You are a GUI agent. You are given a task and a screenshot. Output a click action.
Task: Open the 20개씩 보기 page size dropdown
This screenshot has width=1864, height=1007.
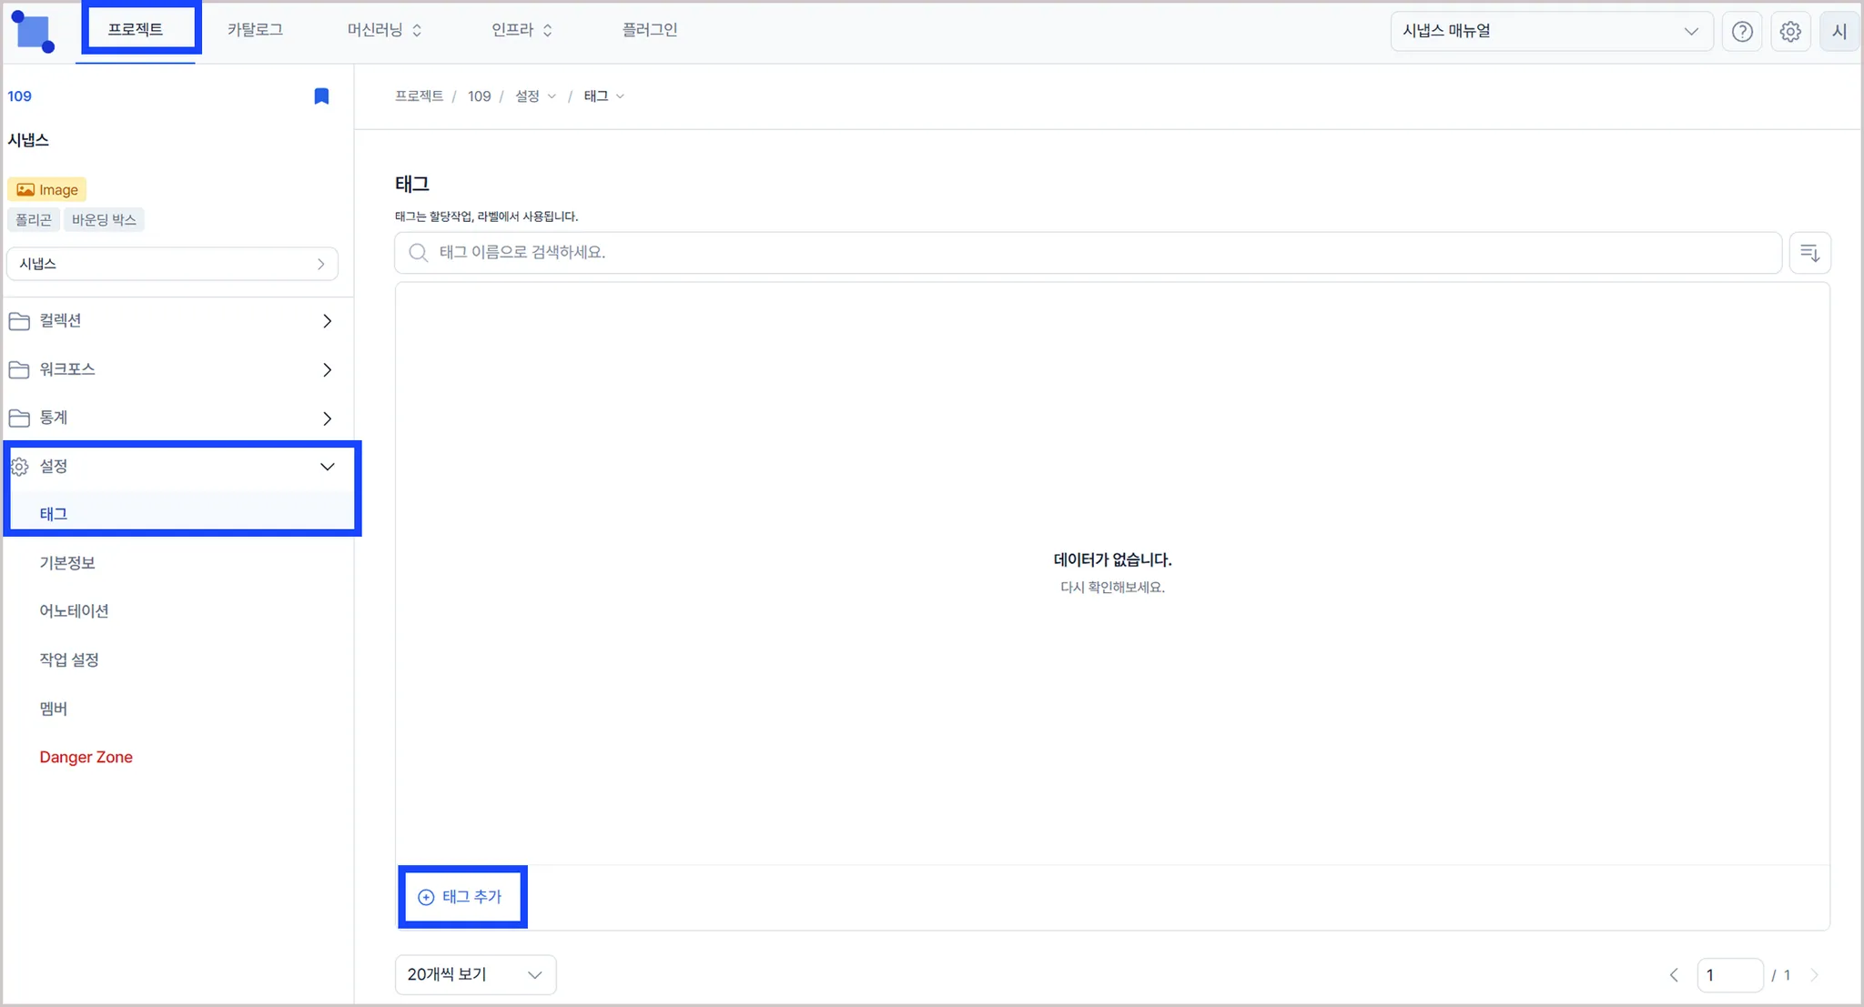tap(475, 975)
